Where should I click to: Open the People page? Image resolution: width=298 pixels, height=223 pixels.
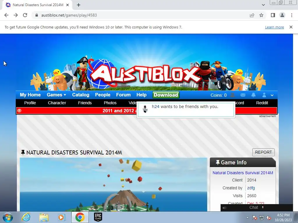coord(103,95)
